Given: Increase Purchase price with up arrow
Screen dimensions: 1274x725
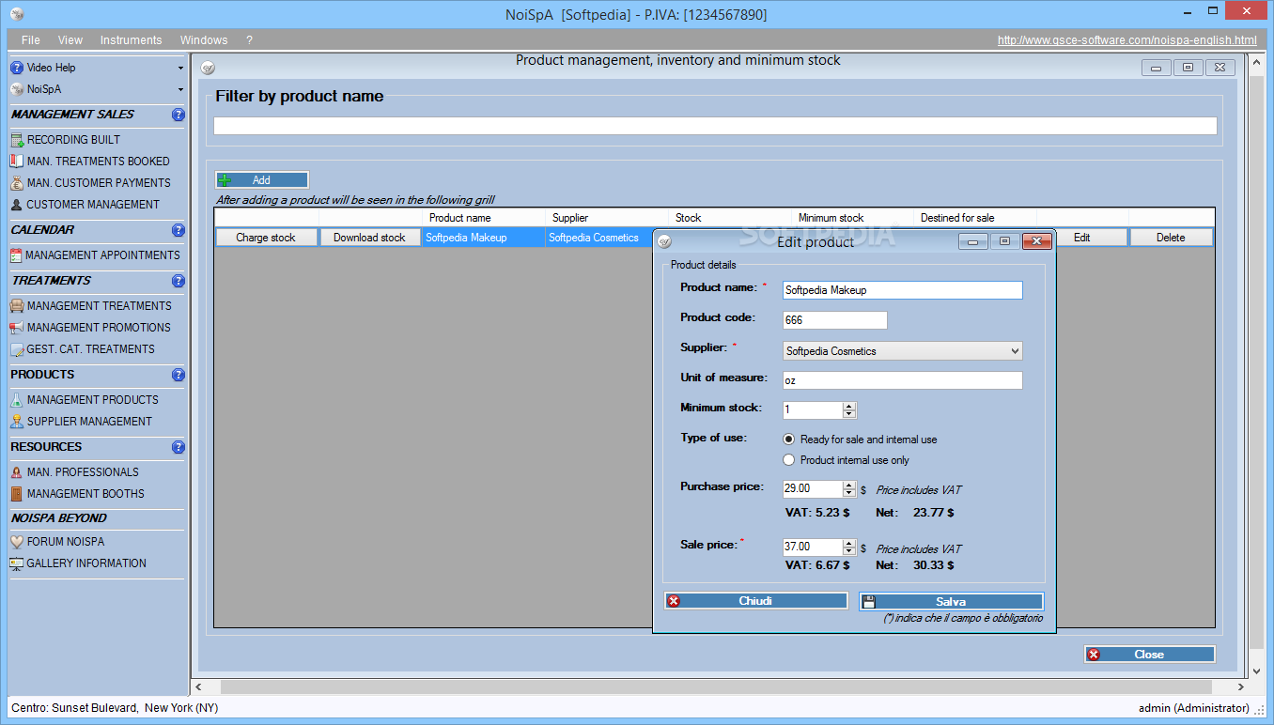Looking at the screenshot, I should tap(849, 486).
